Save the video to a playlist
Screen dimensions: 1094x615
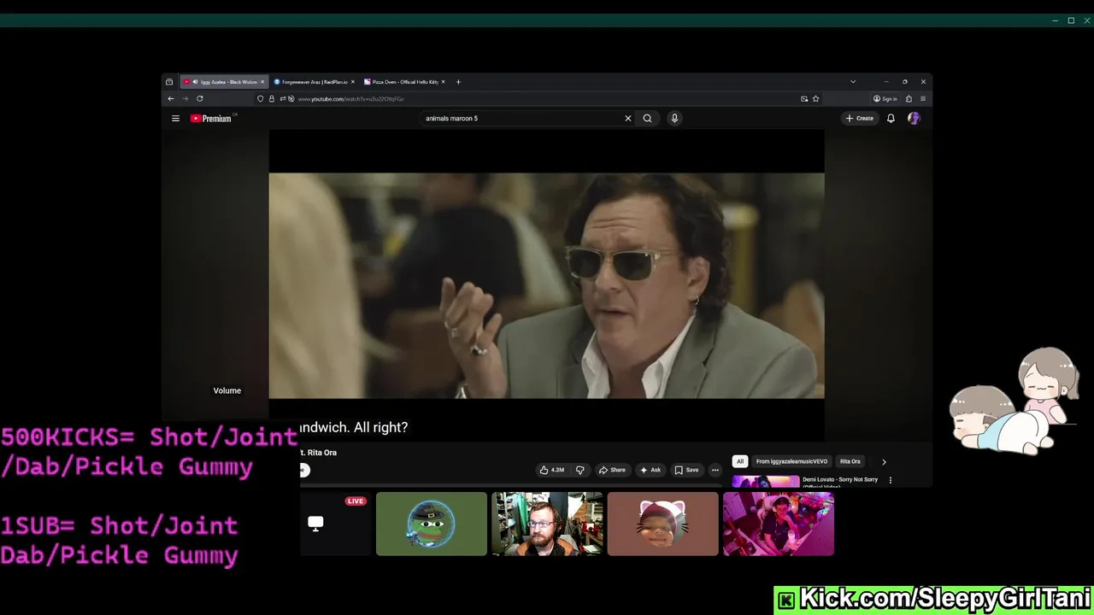pos(686,470)
